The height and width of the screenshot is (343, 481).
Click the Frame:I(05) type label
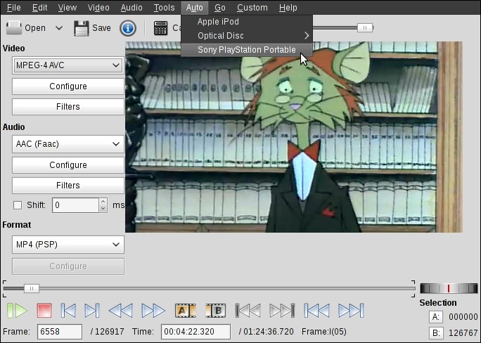324,332
